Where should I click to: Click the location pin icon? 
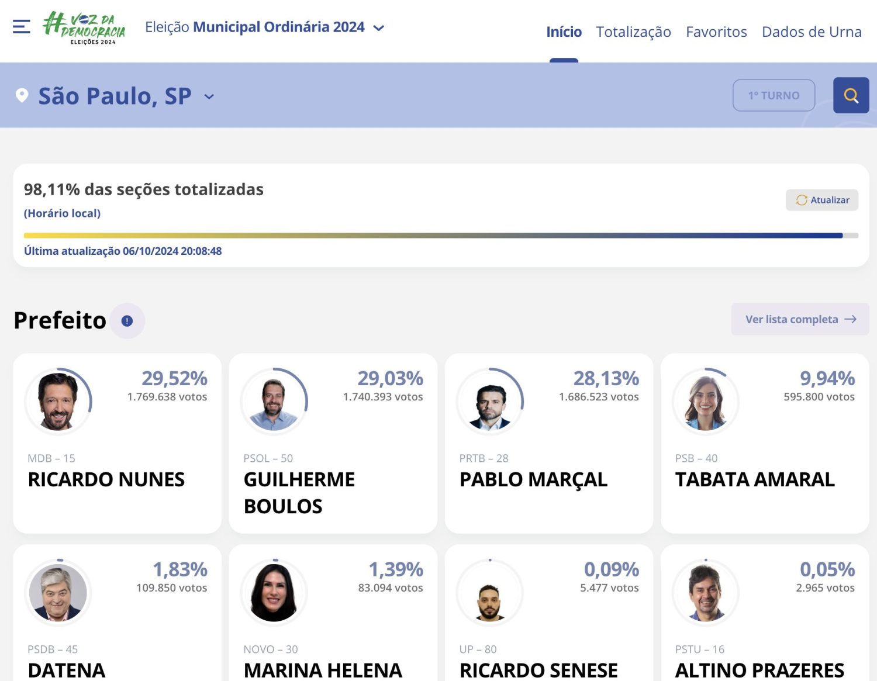click(x=22, y=95)
